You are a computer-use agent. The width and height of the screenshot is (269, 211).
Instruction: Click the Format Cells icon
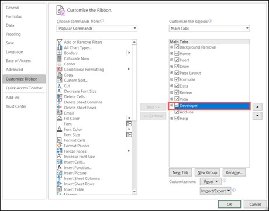[59, 140]
